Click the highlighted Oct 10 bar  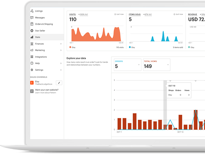click(165, 127)
